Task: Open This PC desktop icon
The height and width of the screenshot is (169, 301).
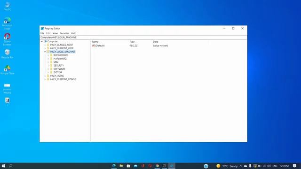Action: tap(8, 6)
